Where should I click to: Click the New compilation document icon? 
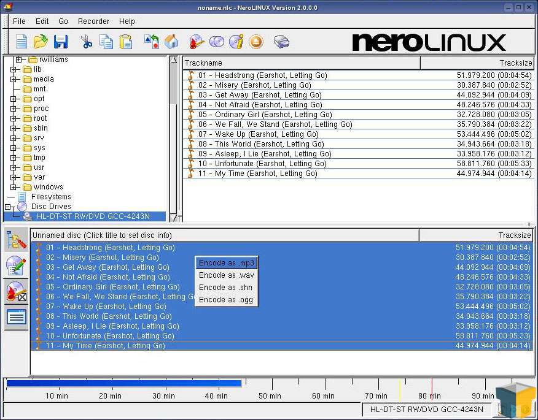(21, 42)
